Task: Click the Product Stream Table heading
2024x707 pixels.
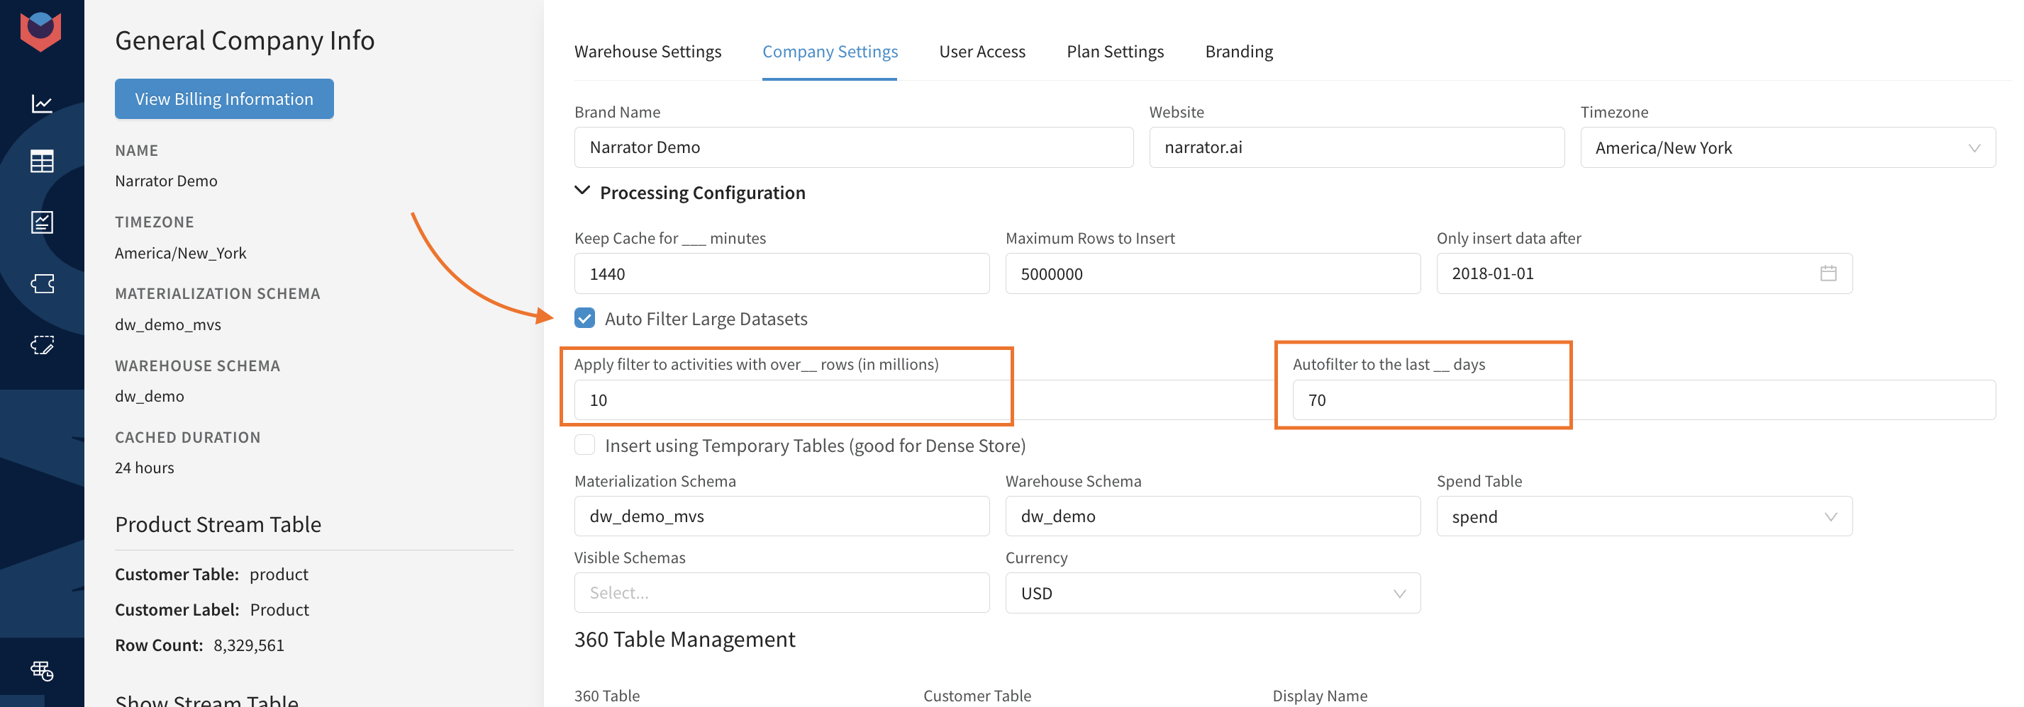Action: coord(218,524)
